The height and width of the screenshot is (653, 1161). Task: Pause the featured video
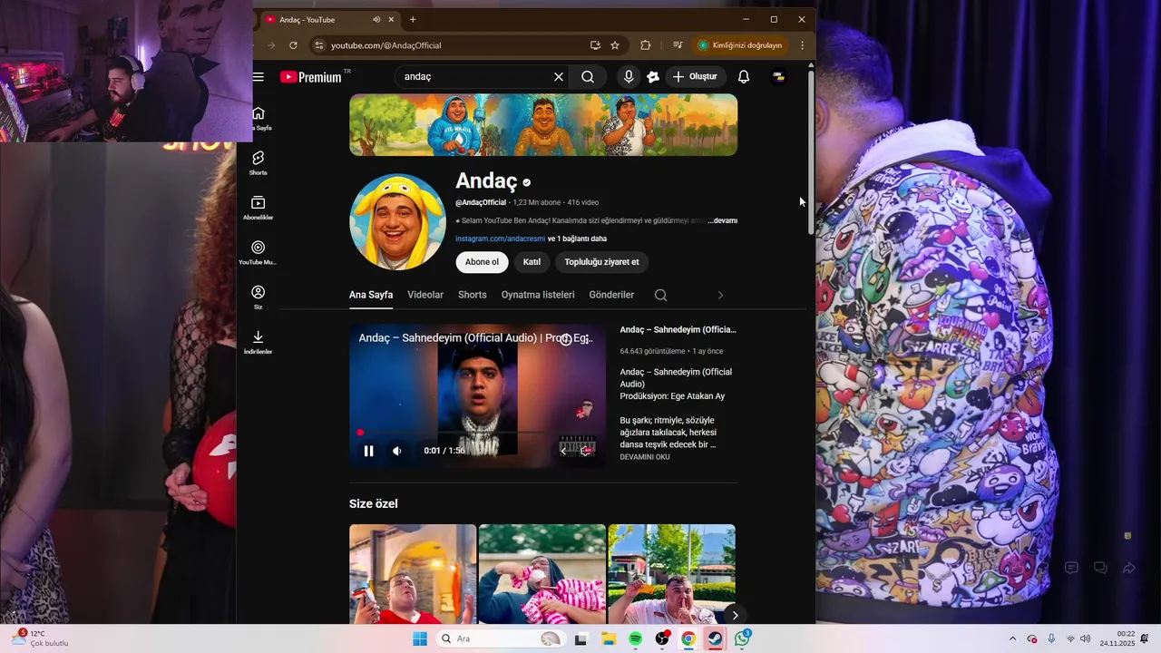point(368,451)
